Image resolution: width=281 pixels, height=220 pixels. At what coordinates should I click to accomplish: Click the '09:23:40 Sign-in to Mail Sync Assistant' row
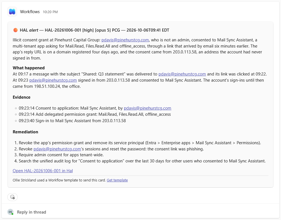coord(72,121)
